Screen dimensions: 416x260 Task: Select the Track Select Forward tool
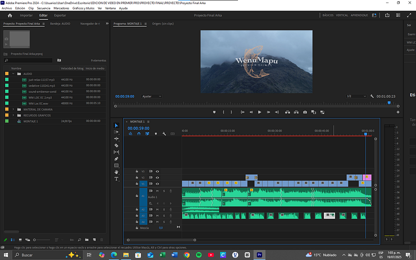(116, 132)
